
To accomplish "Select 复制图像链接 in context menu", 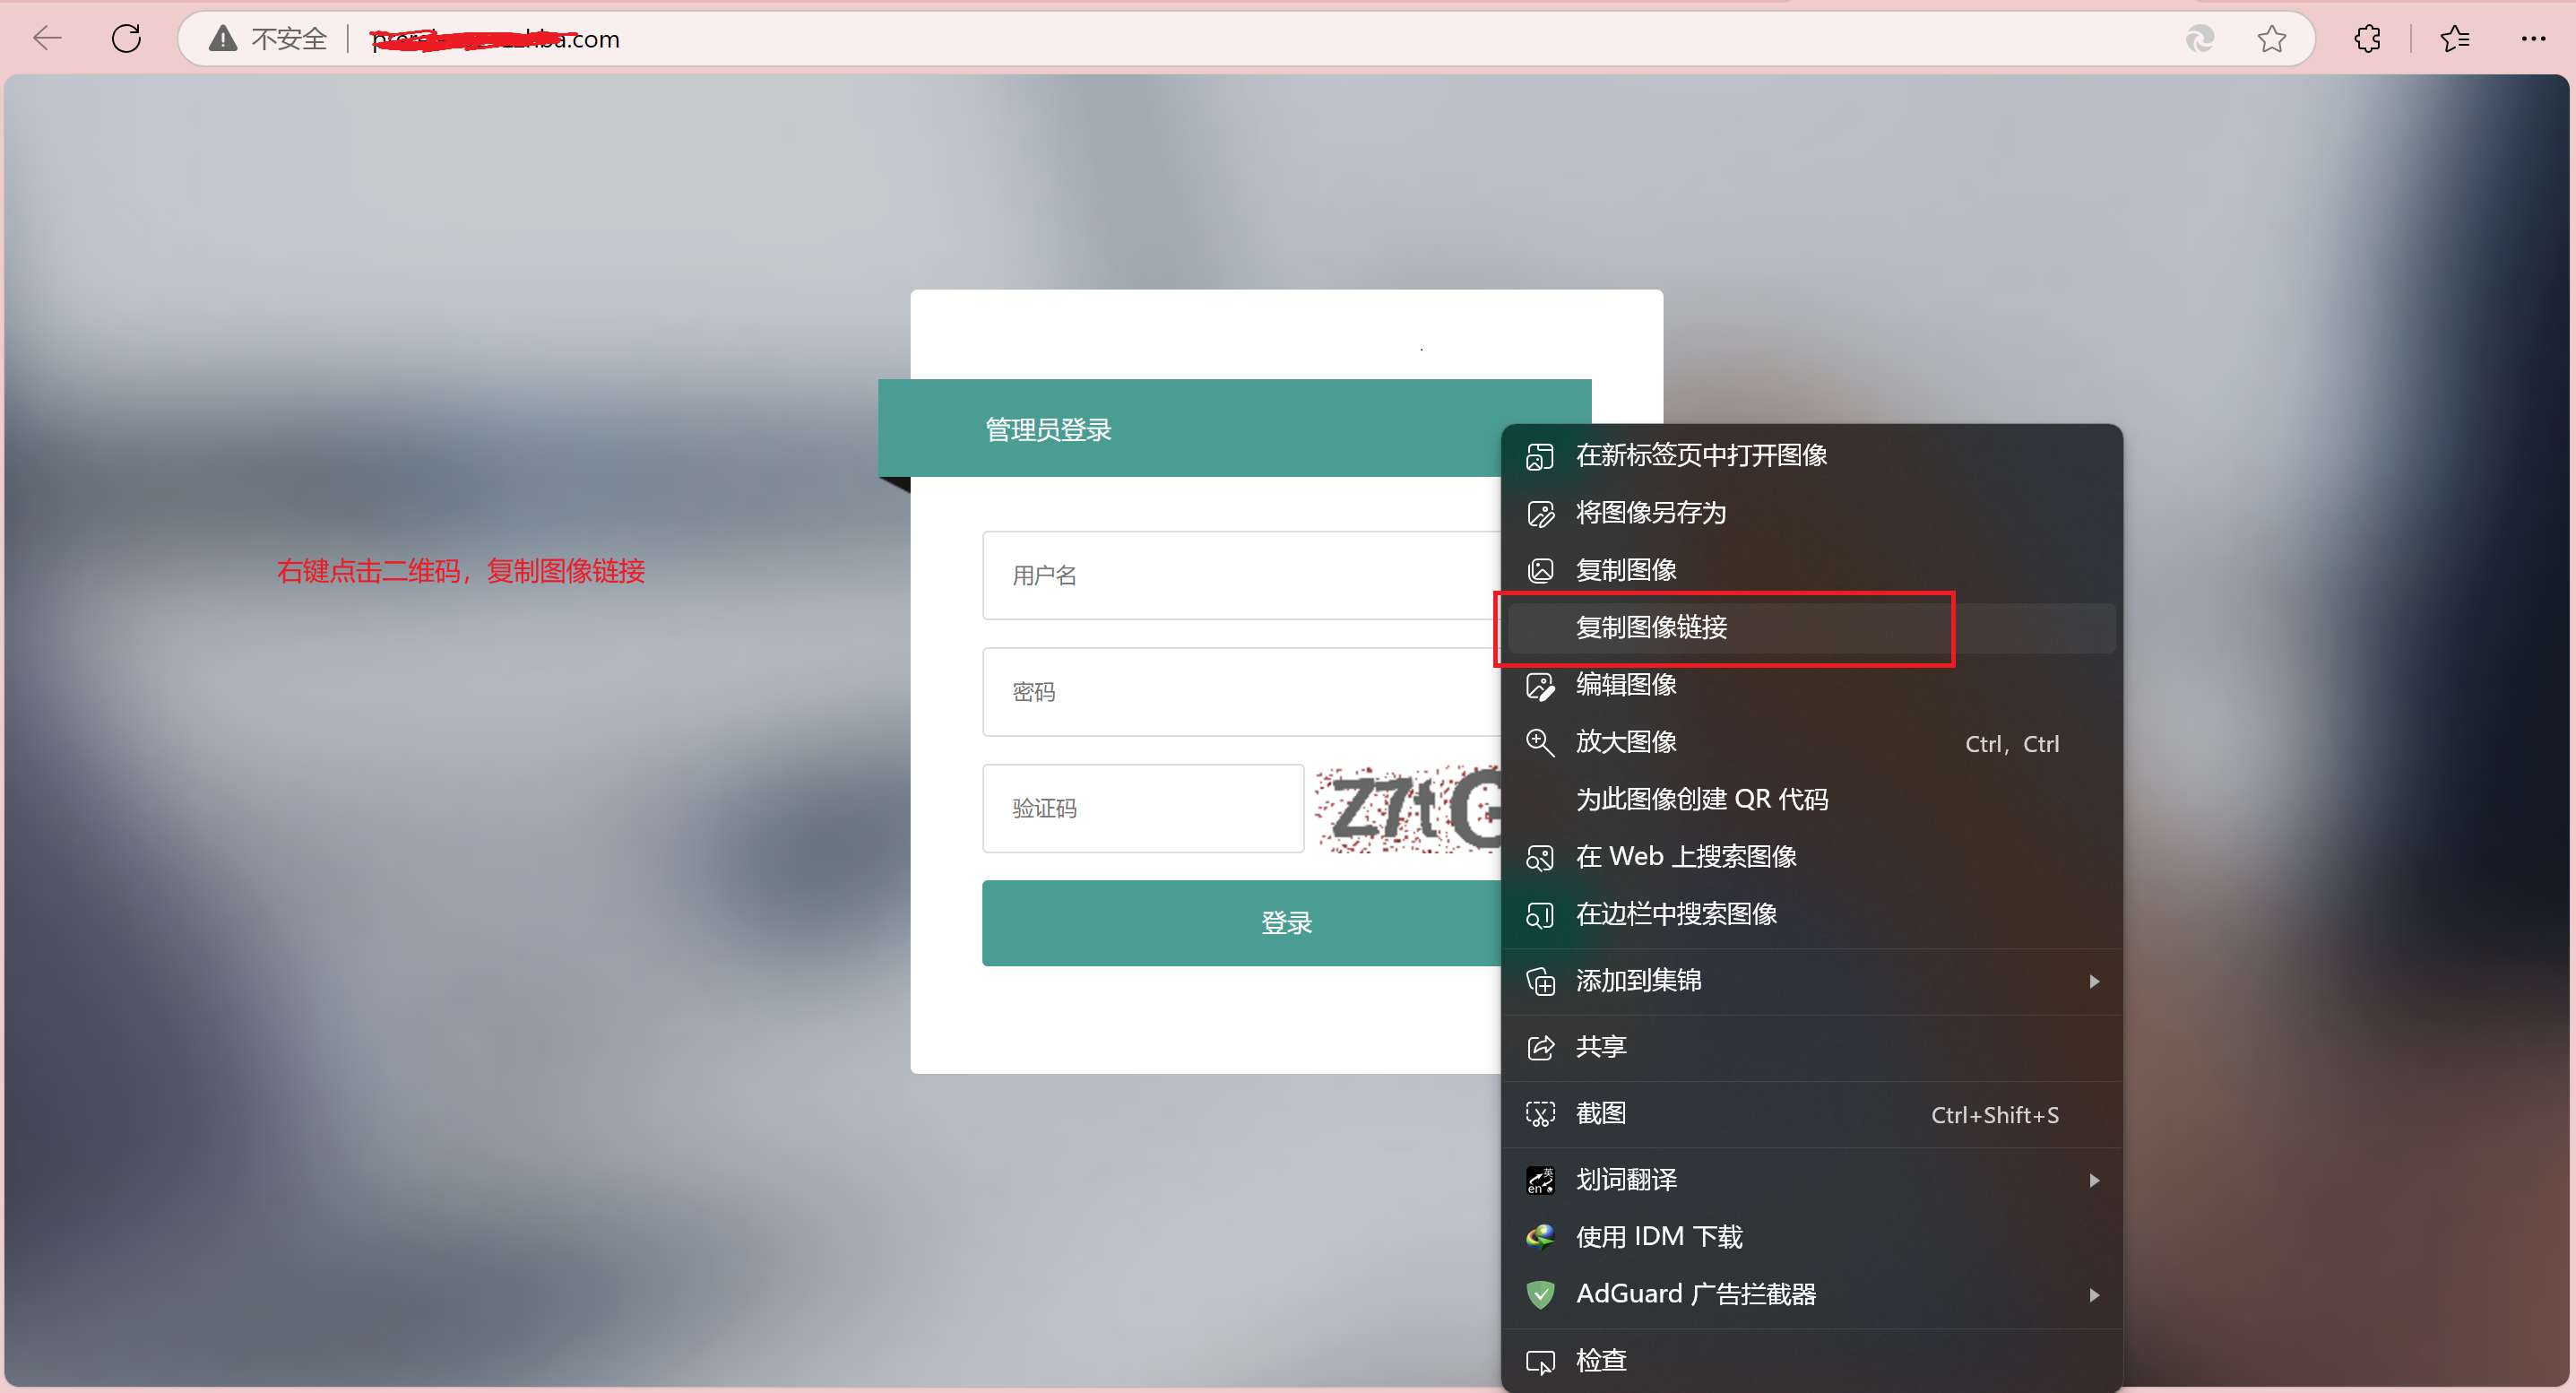I will point(1651,627).
